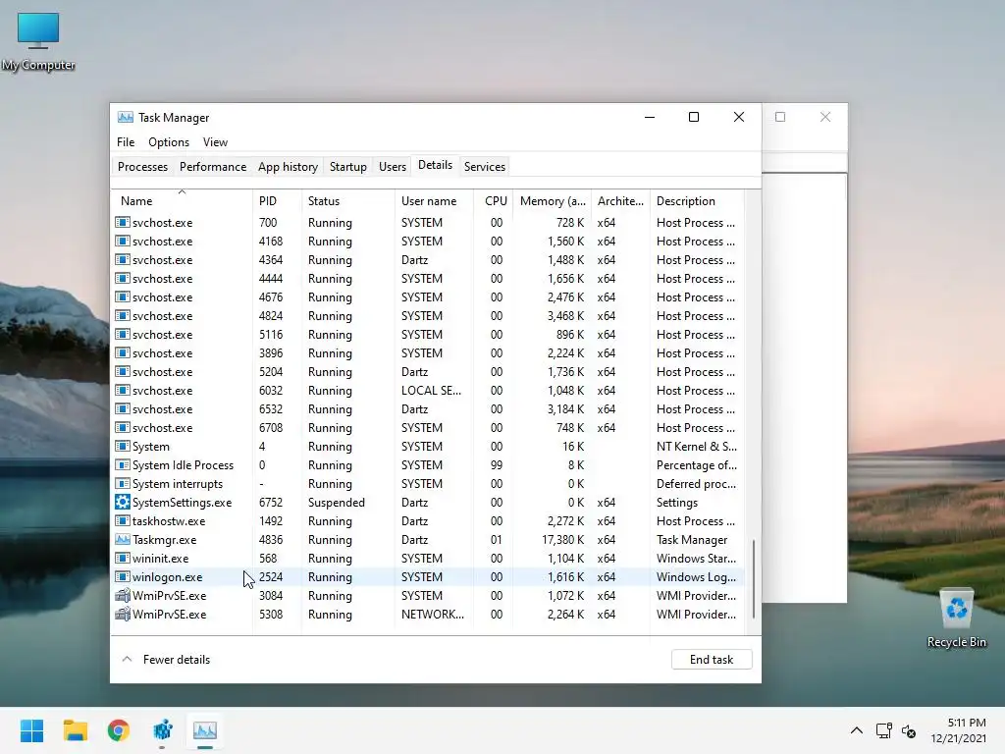Select the svchost.exe row with PID 700

point(428,223)
